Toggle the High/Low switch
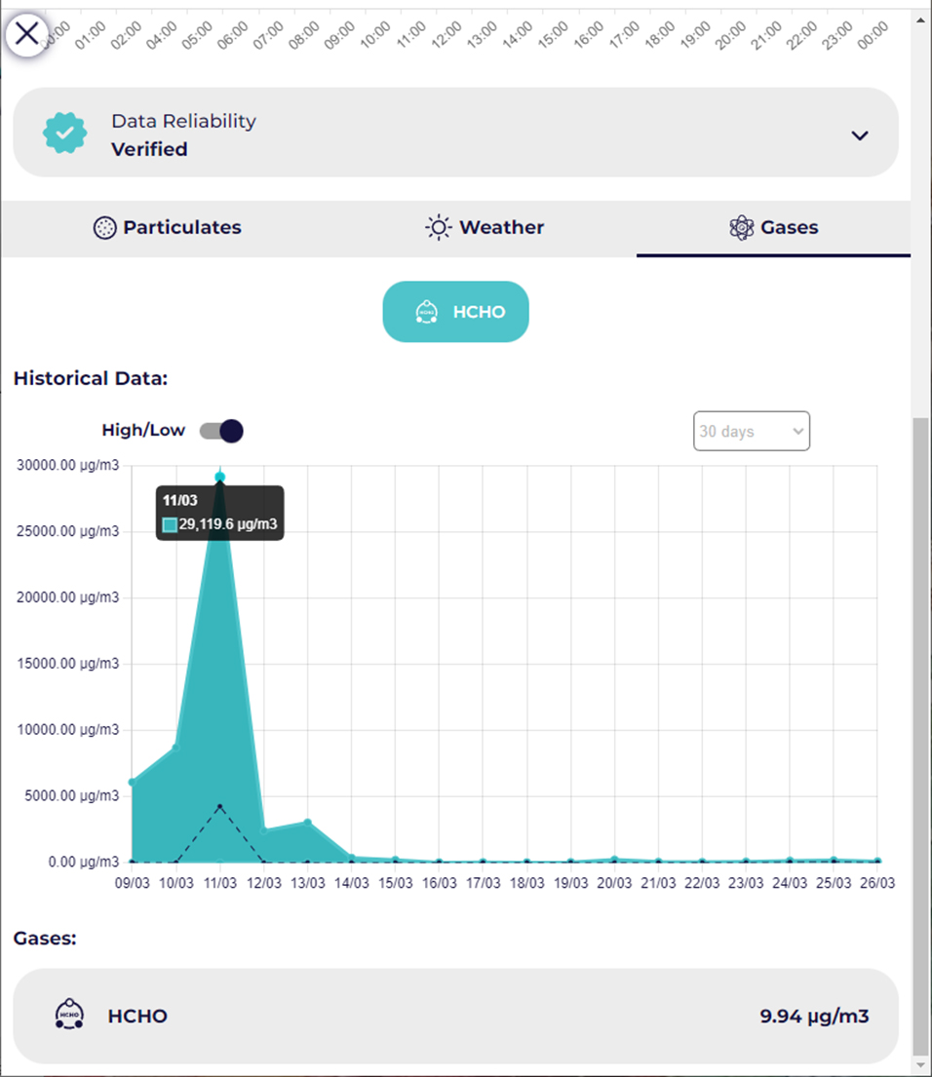The image size is (932, 1077). tap(221, 431)
